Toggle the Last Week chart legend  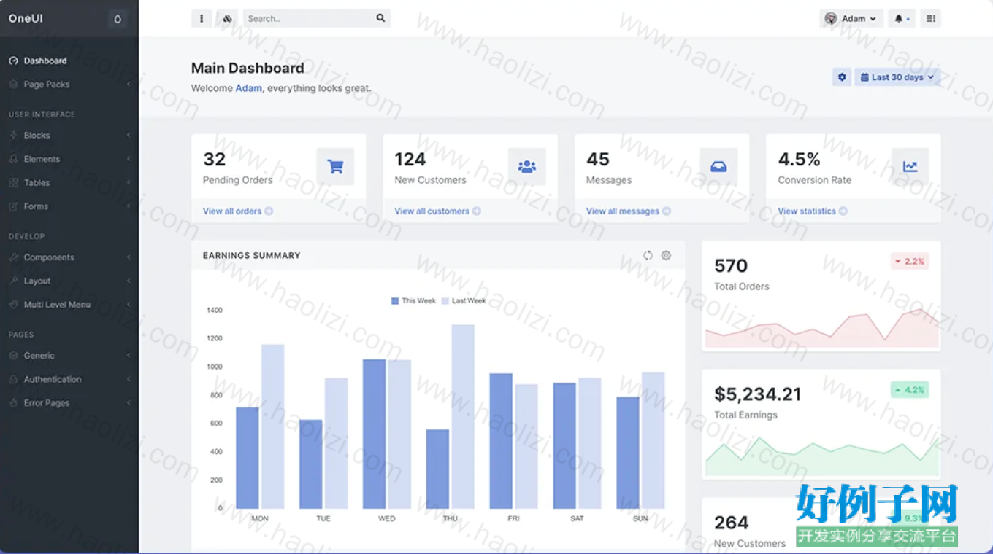point(464,300)
